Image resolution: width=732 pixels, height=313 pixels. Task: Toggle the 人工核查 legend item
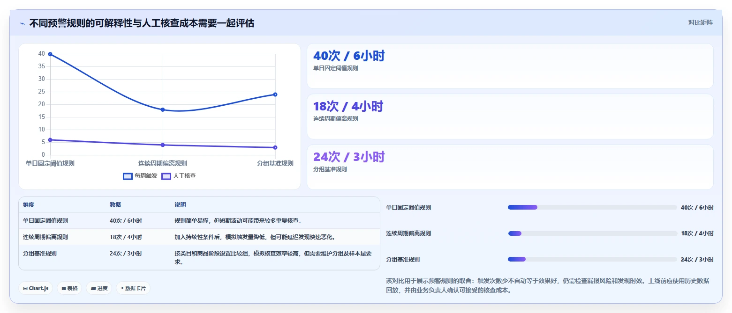179,176
